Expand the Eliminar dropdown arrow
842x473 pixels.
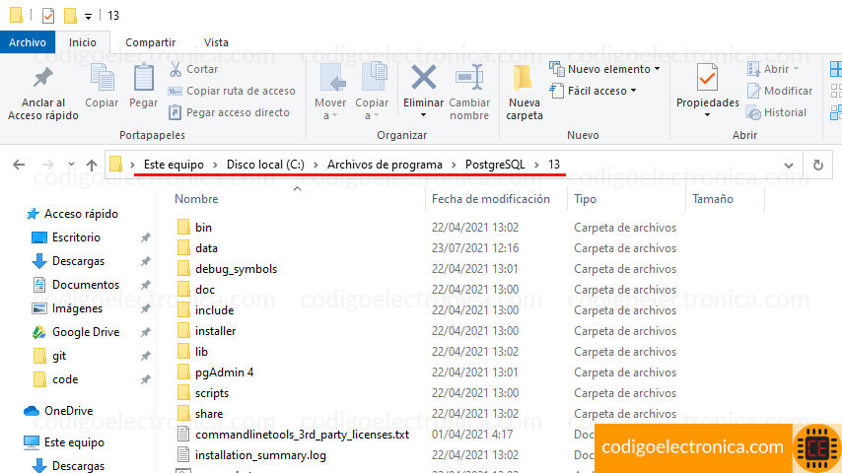[x=424, y=115]
